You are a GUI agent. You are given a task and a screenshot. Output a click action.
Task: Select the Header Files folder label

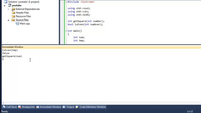click(x=22, y=13)
